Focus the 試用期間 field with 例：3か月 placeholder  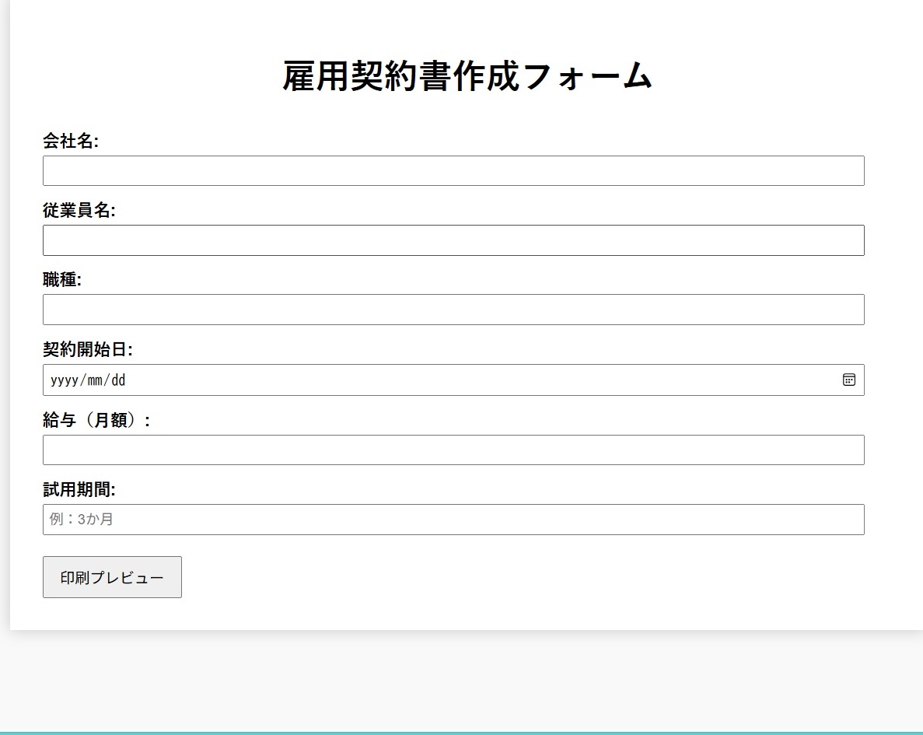pyautogui.click(x=453, y=520)
